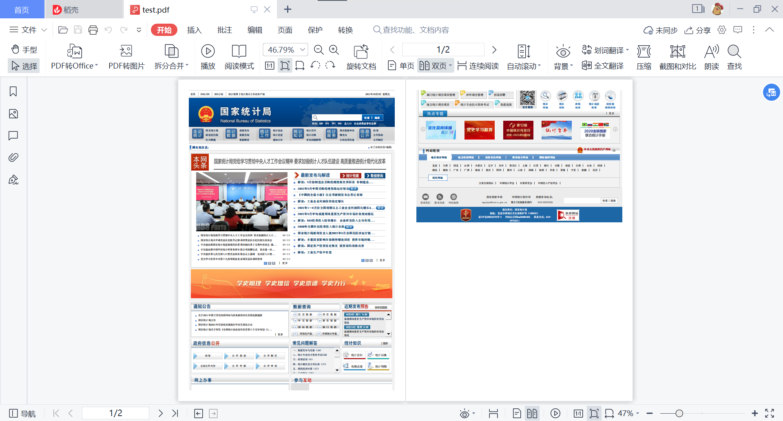Toggle continuous reading (连续阅读)
Screen dimensions: 783x421
[x=478, y=66]
